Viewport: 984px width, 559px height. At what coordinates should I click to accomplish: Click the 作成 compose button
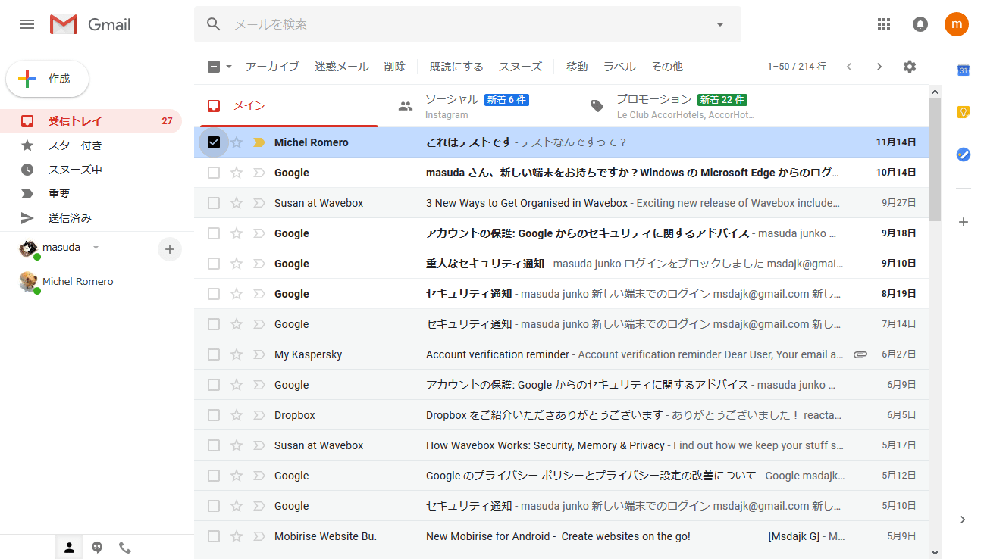47,79
